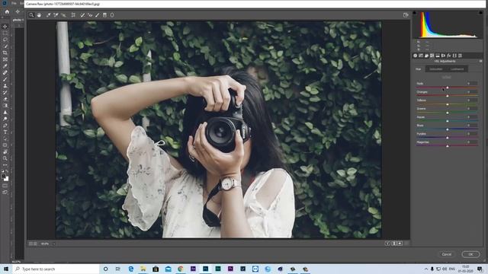Open Edit Toolbar ellipsis in Photoshop tools

click(5, 165)
